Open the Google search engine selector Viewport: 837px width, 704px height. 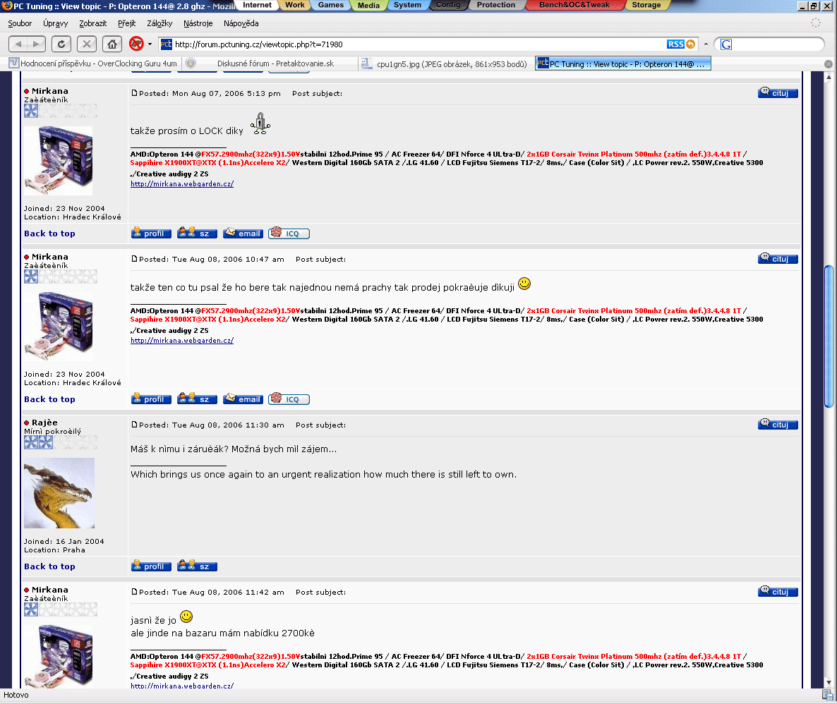(x=726, y=44)
